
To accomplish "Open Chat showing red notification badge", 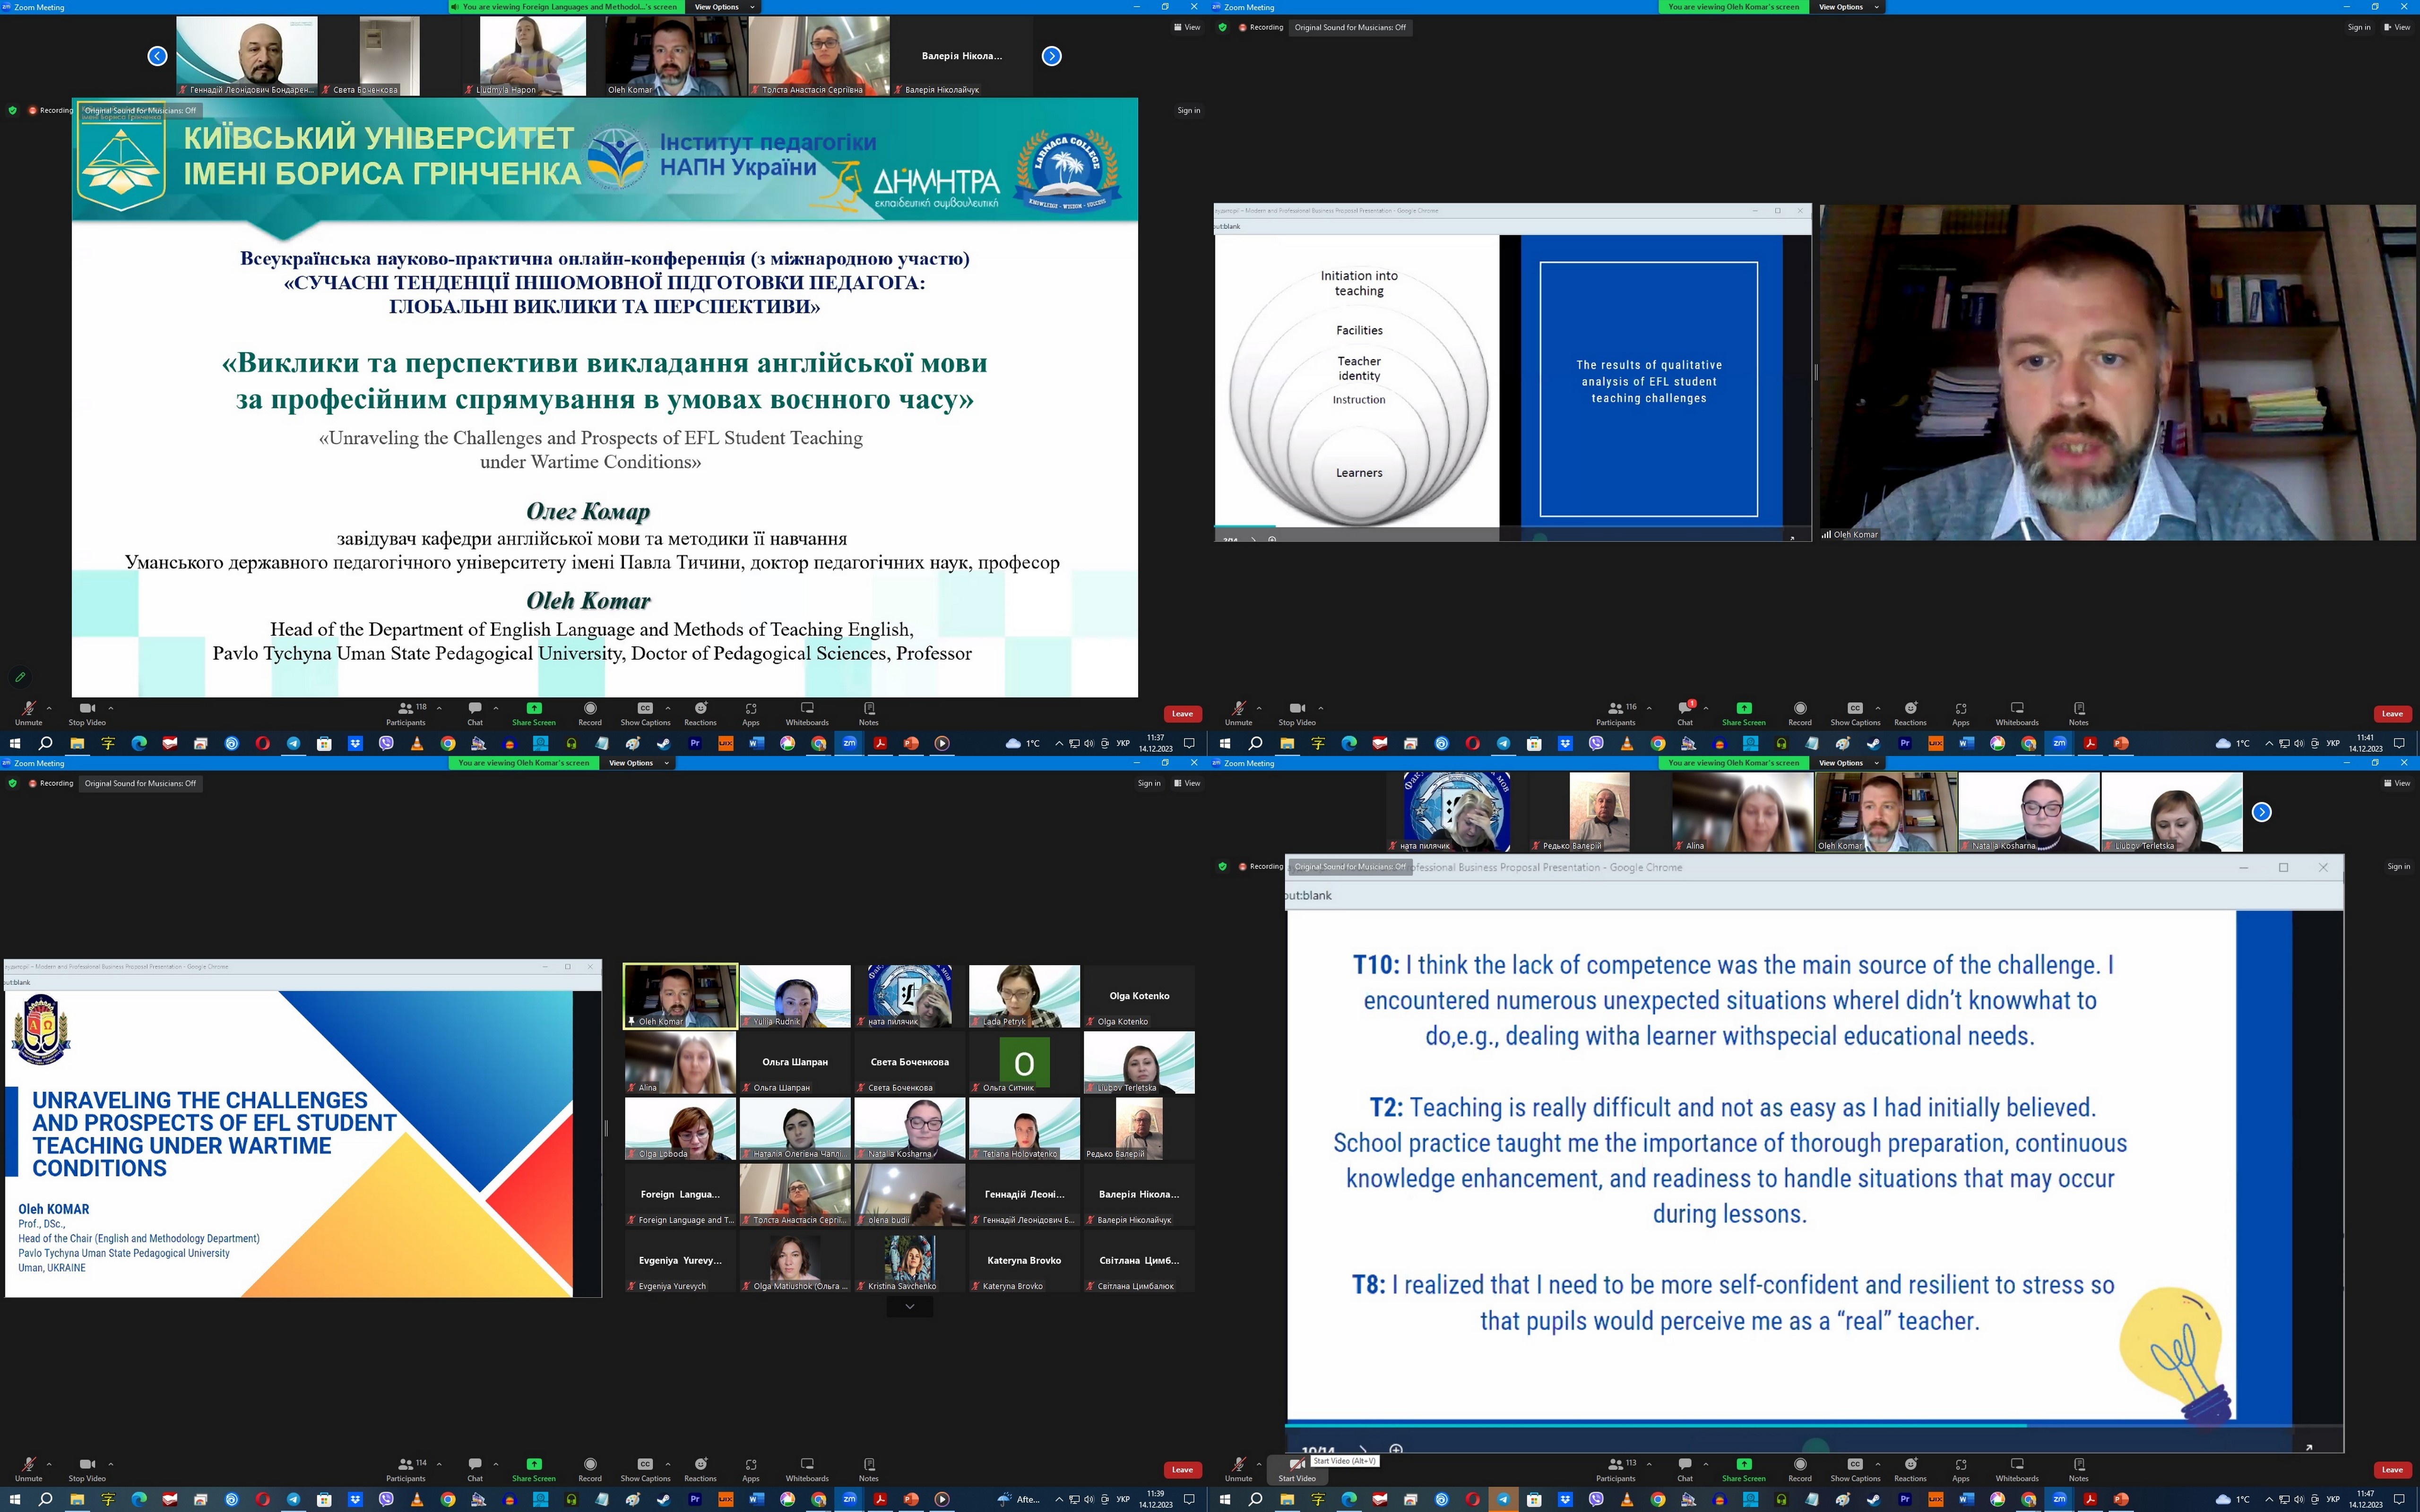I will 1685,711.
